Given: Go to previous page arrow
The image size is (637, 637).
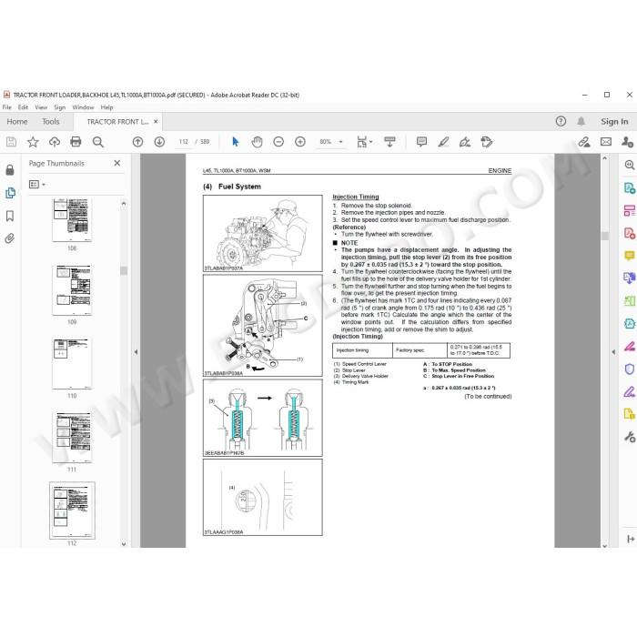Looking at the screenshot, I should (x=137, y=142).
